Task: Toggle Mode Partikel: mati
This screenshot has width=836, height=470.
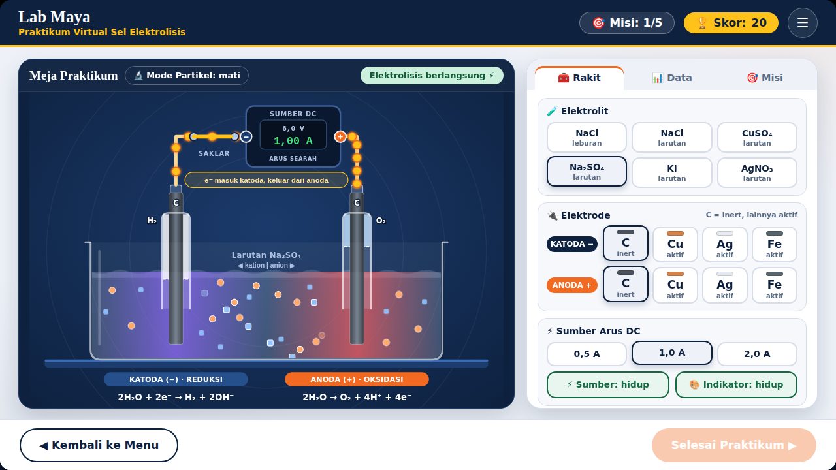Action: click(x=187, y=76)
